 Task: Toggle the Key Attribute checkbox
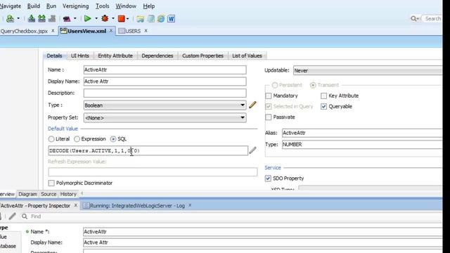click(323, 96)
